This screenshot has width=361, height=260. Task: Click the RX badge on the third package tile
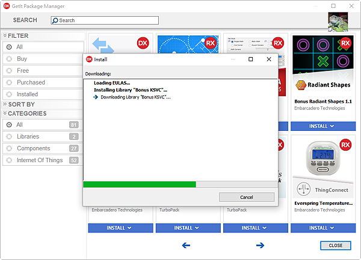click(x=278, y=43)
